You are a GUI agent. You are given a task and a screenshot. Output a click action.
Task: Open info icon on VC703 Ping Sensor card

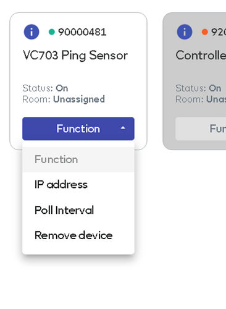tap(31, 32)
